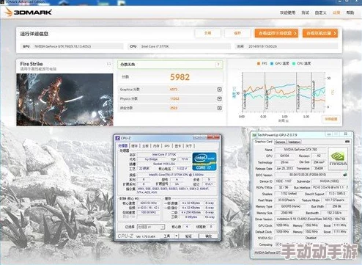Image resolution: width=362 pixels, height=265 pixels.
Task: Select the orange highlighted results menu item
Action: [x=336, y=12]
